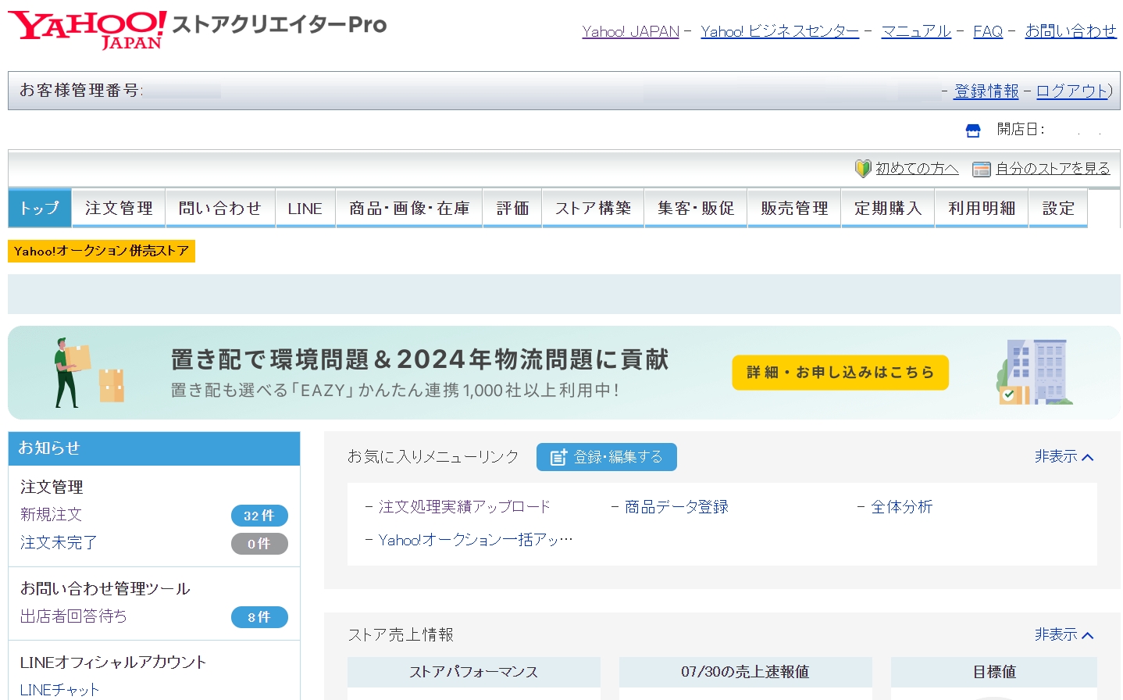Open the 設定 tab

pyautogui.click(x=1057, y=208)
